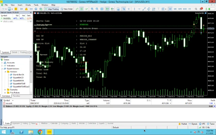Draw a vertical line on chart
The height and width of the screenshot is (135, 216).
pos(134,9)
